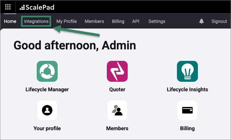Launch Lifecycle Manager via its green icon

coord(47,71)
